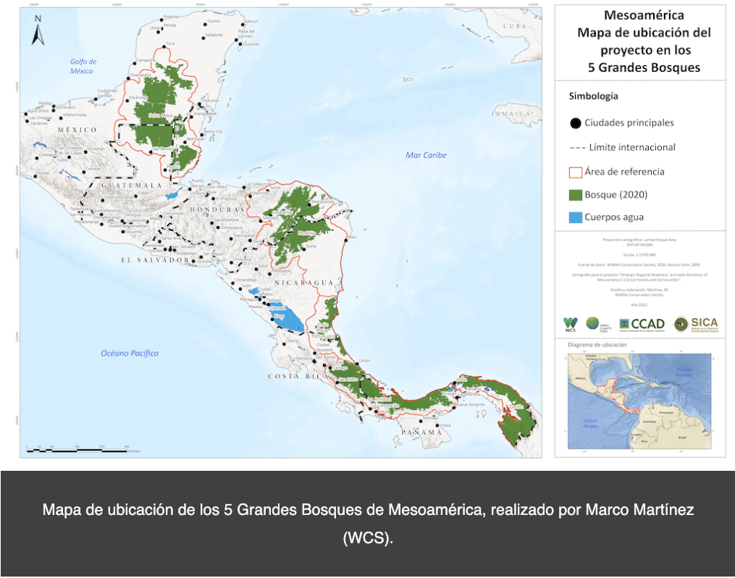
Task: Click the Océano Pacífico map label
Action: tap(130, 353)
